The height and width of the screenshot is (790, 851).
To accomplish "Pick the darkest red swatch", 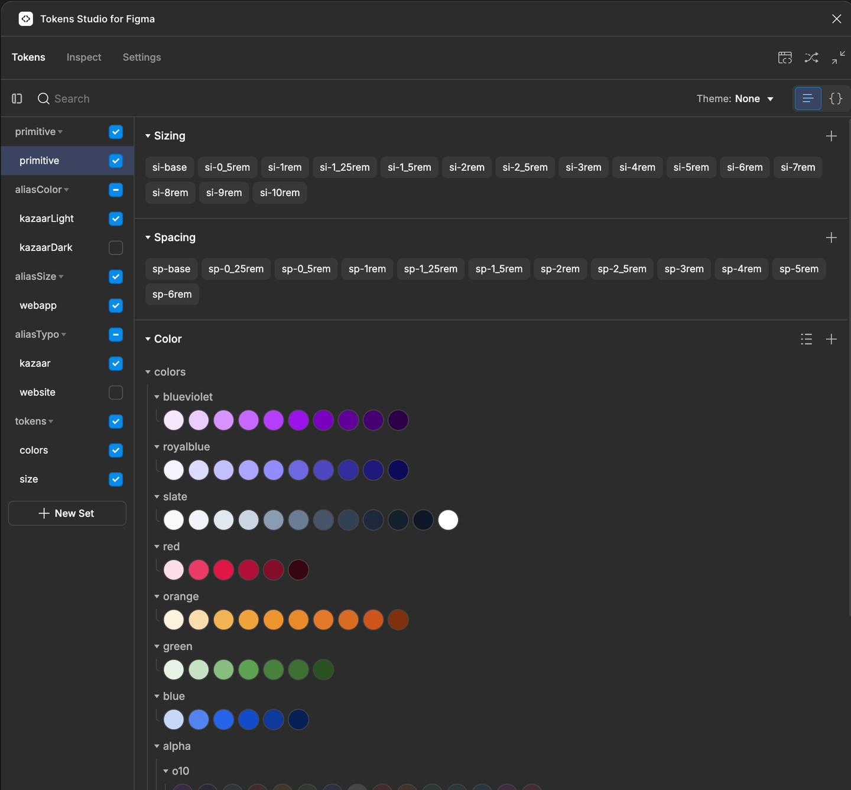I will 298,570.
